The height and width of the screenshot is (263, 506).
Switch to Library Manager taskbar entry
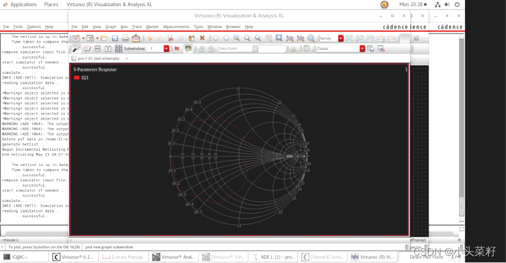124,257
